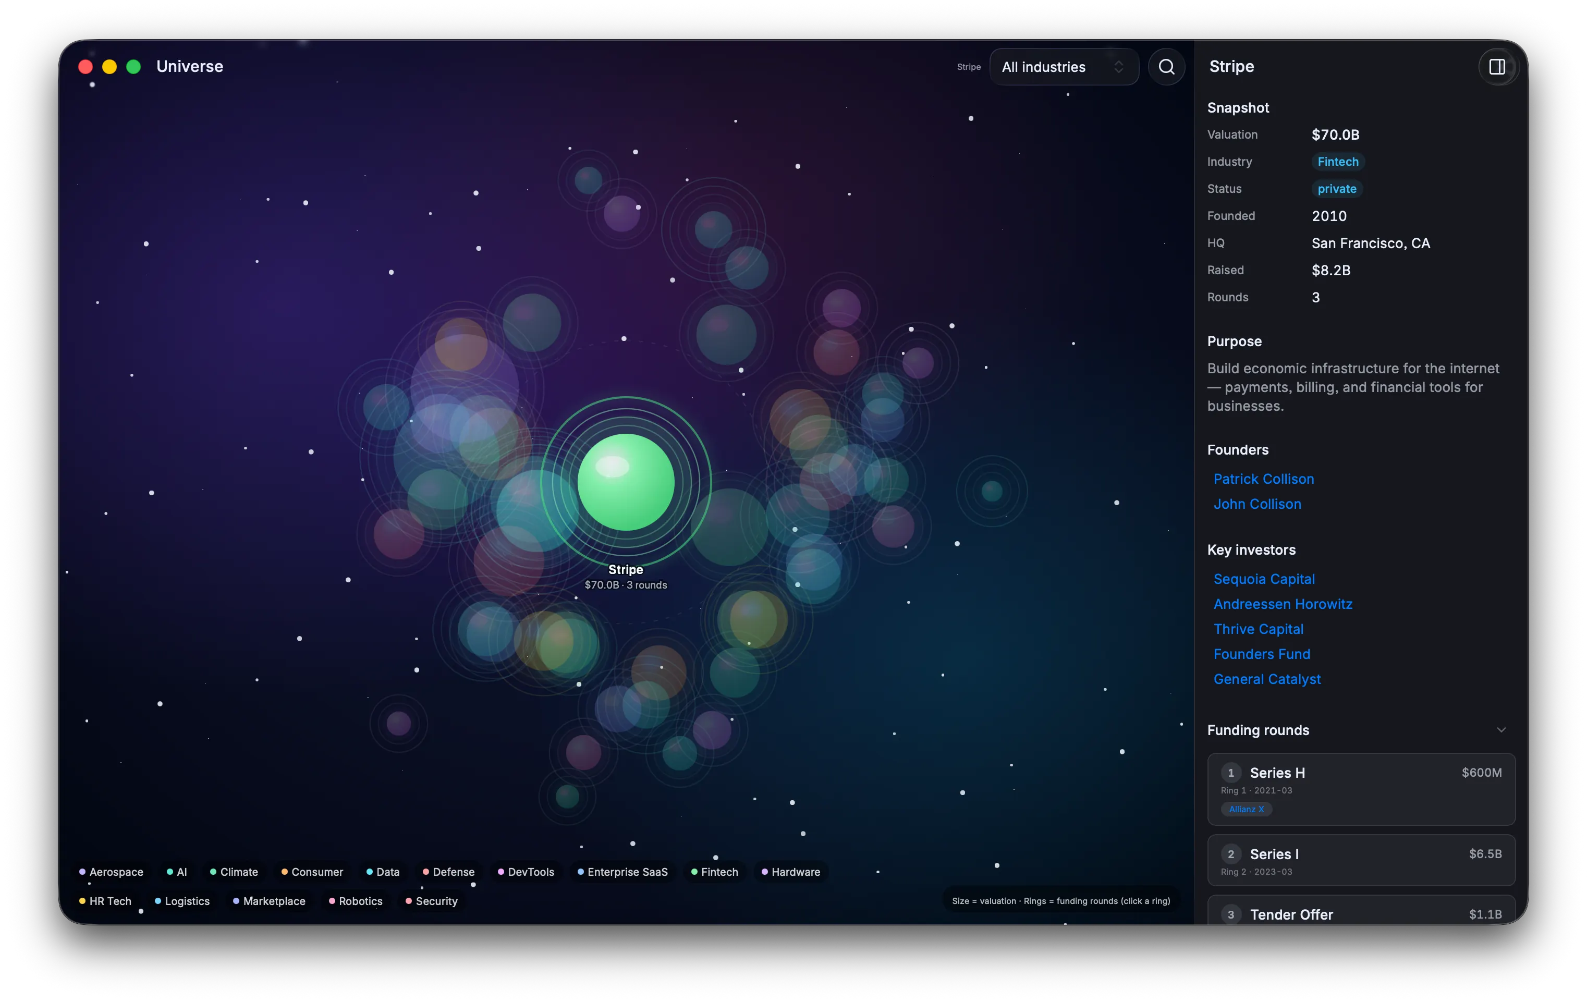Filter by Robotics legend chip
The image size is (1587, 1002).
[356, 901]
